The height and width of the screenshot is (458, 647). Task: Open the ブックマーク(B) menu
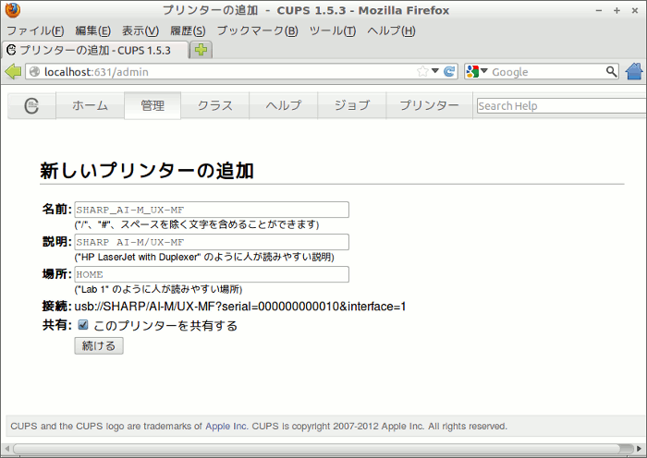(257, 30)
